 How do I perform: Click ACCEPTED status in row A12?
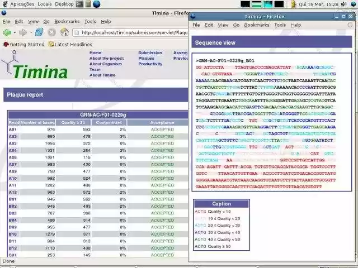(x=162, y=192)
